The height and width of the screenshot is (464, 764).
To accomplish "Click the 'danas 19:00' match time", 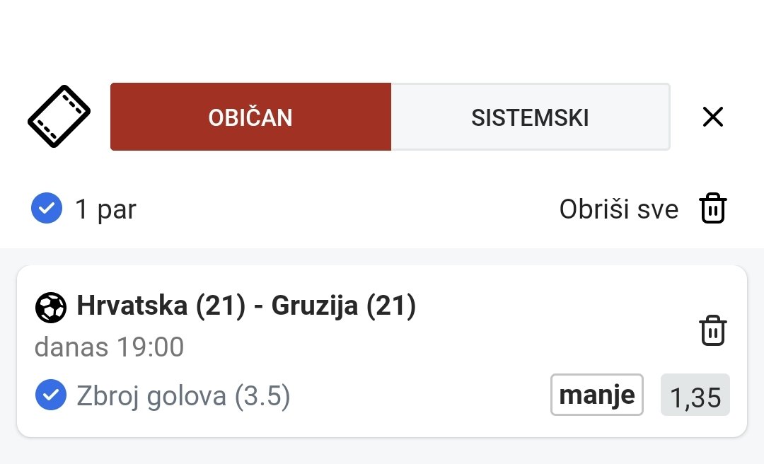I will (109, 347).
